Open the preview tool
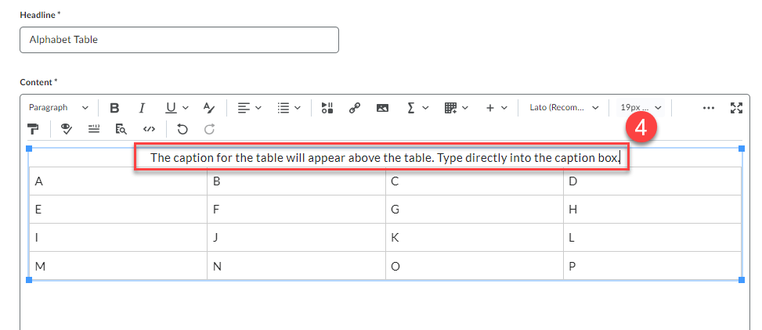The height and width of the screenshot is (330, 762). tap(121, 129)
